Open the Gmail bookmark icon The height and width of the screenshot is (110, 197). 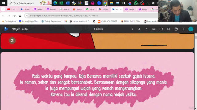pyautogui.click(x=66, y=21)
